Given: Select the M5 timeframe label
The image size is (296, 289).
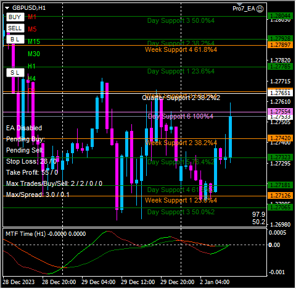Looking at the screenshot, I should pyautogui.click(x=32, y=29).
